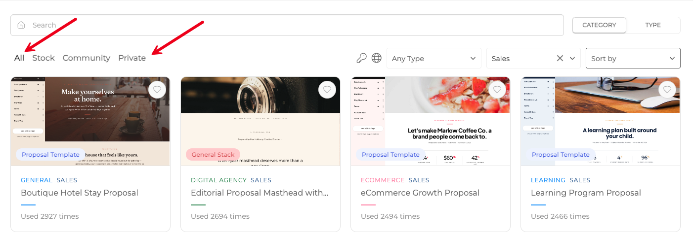Select the Community tab
The image size is (693, 236).
(87, 58)
